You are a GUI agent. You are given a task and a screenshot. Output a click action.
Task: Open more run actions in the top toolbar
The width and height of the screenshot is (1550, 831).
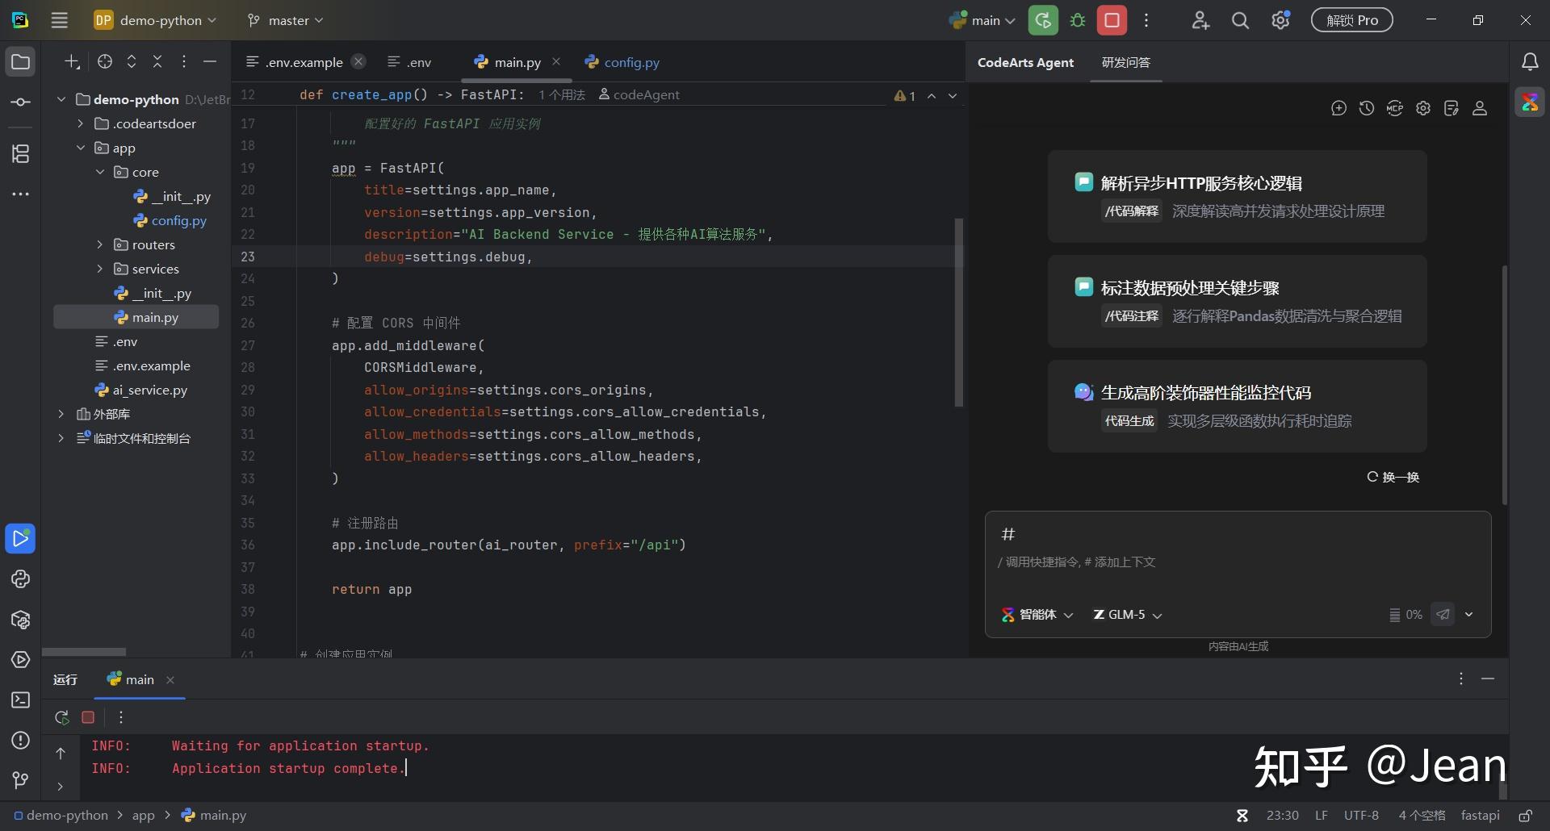point(1146,20)
